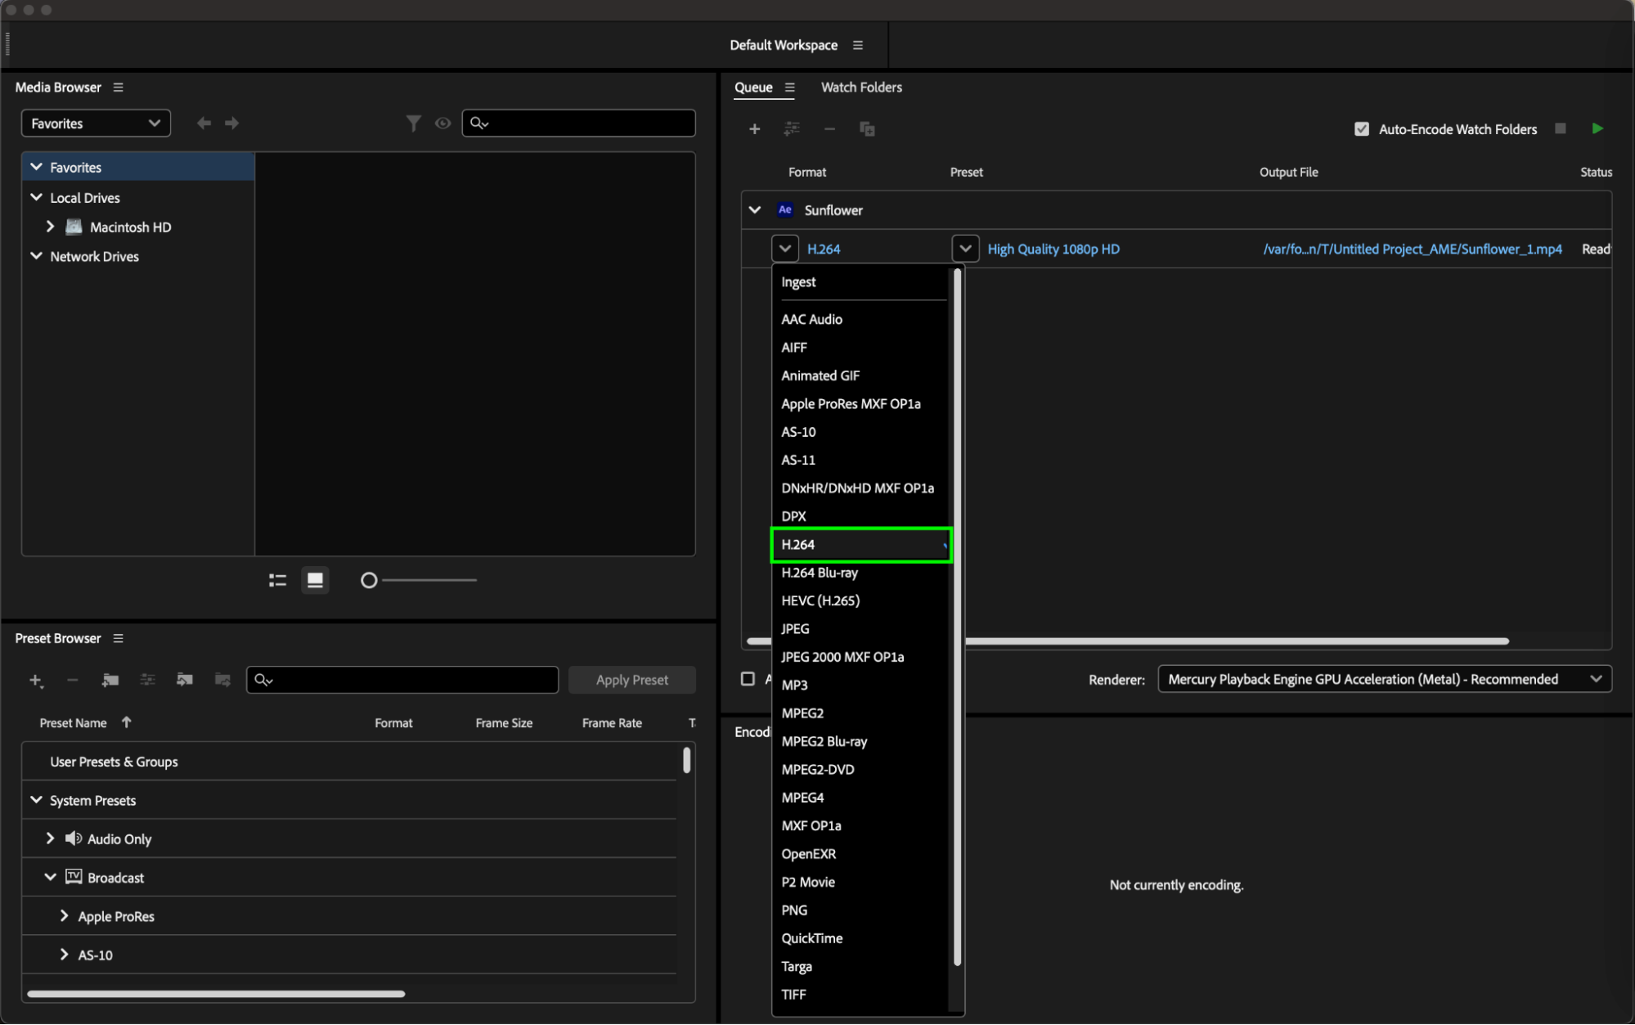Screen dimensions: 1635x1025
Task: Click the Sunflower_1.mp4 output file link
Action: click(x=1412, y=249)
